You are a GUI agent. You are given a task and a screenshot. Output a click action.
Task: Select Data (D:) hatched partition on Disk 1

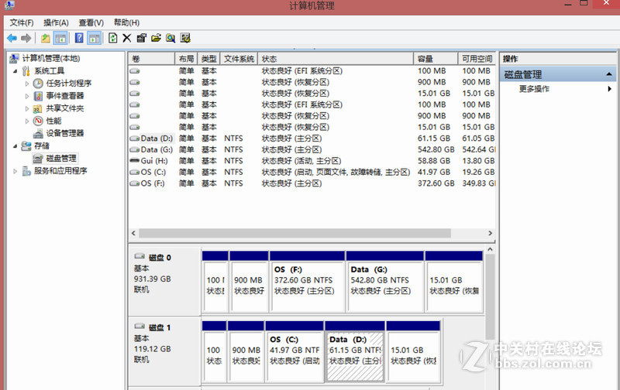355,351
